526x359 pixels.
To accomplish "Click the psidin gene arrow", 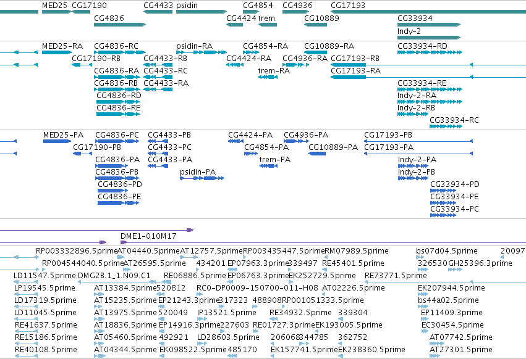I will 201,12.
